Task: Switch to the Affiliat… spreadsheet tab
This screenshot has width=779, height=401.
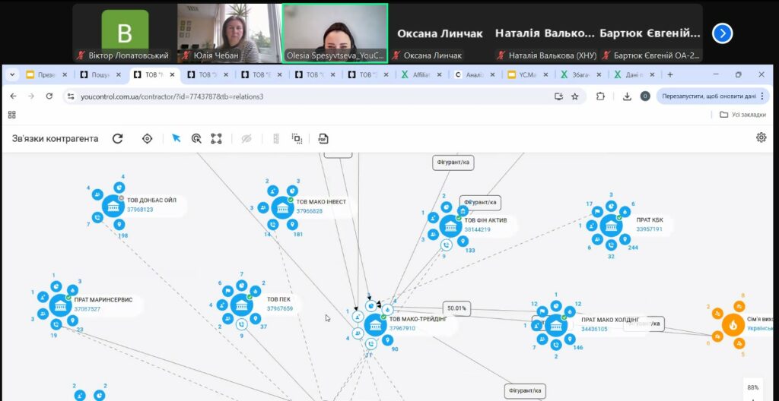Action: pyautogui.click(x=422, y=75)
